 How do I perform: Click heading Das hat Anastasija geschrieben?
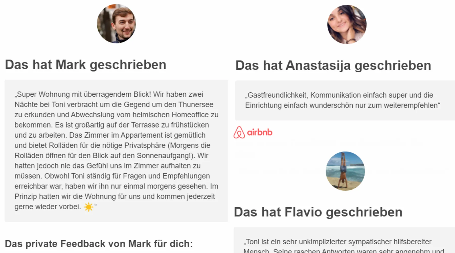pos(333,66)
